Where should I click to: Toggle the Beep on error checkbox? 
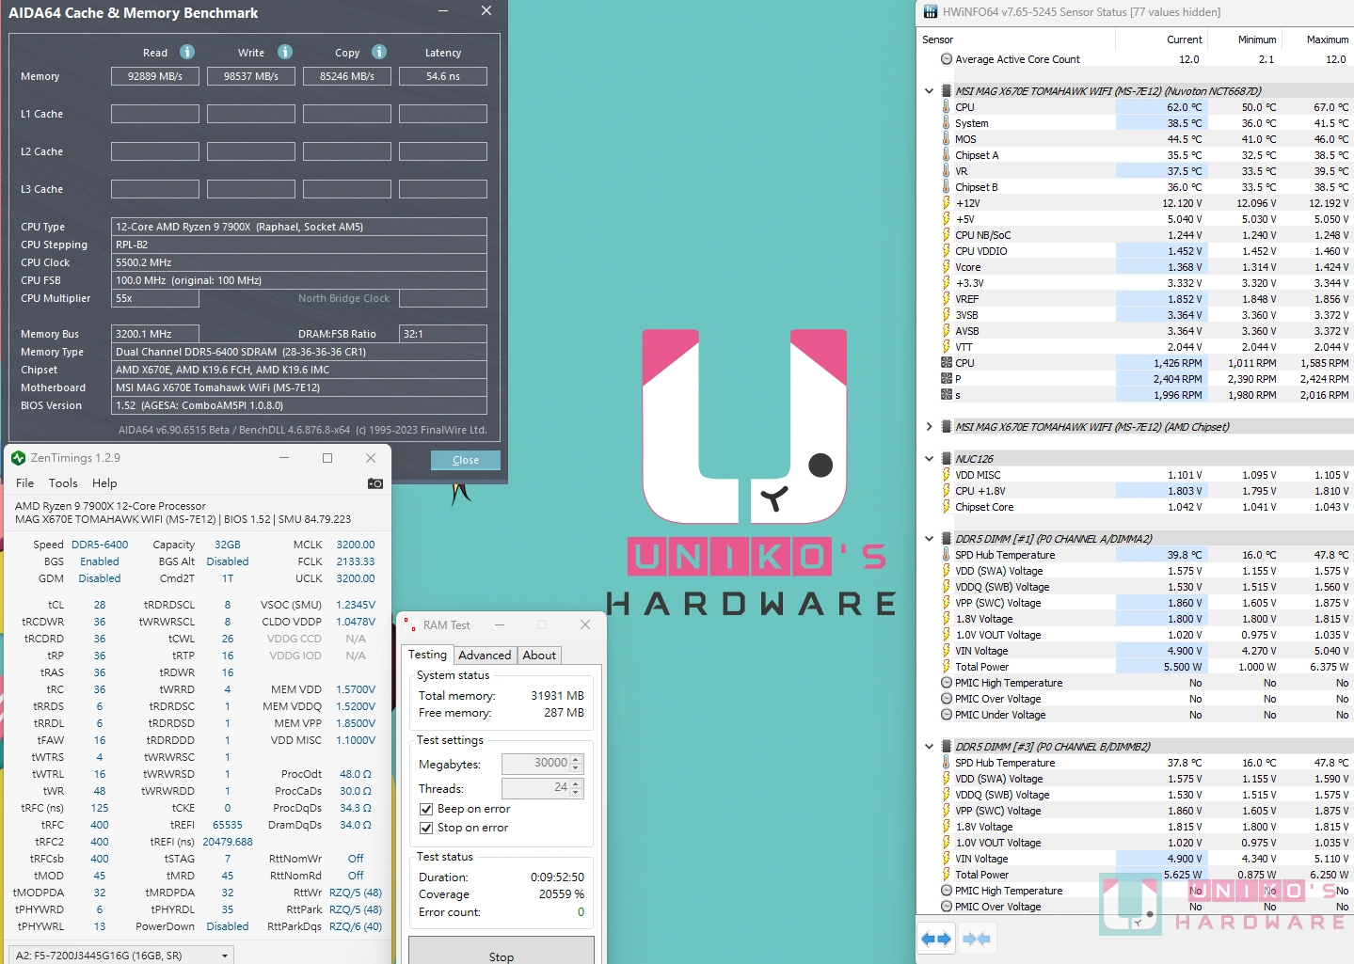point(426,809)
